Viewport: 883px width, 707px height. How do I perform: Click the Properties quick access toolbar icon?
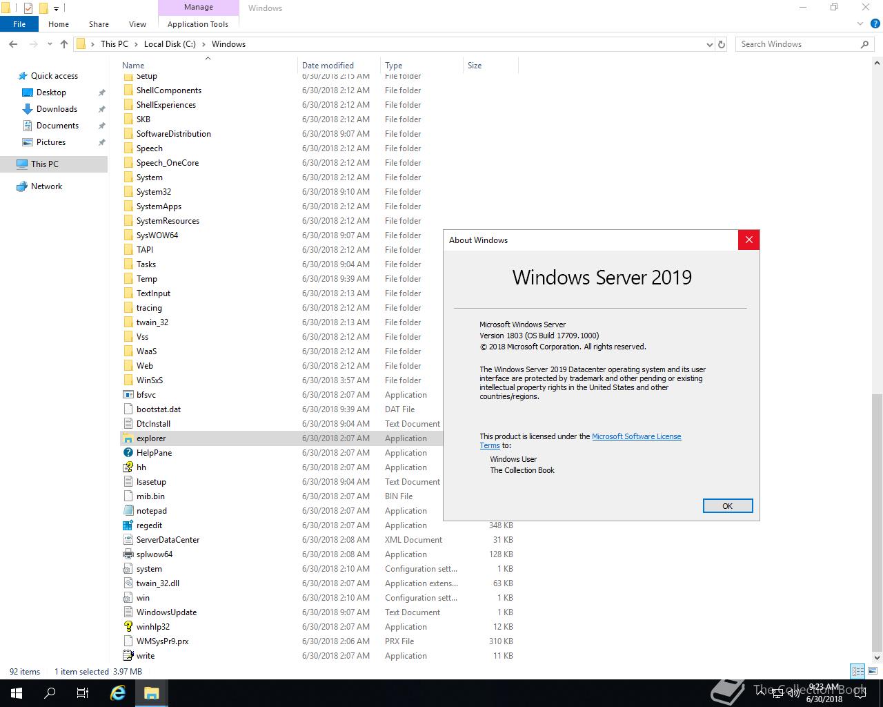click(x=28, y=8)
